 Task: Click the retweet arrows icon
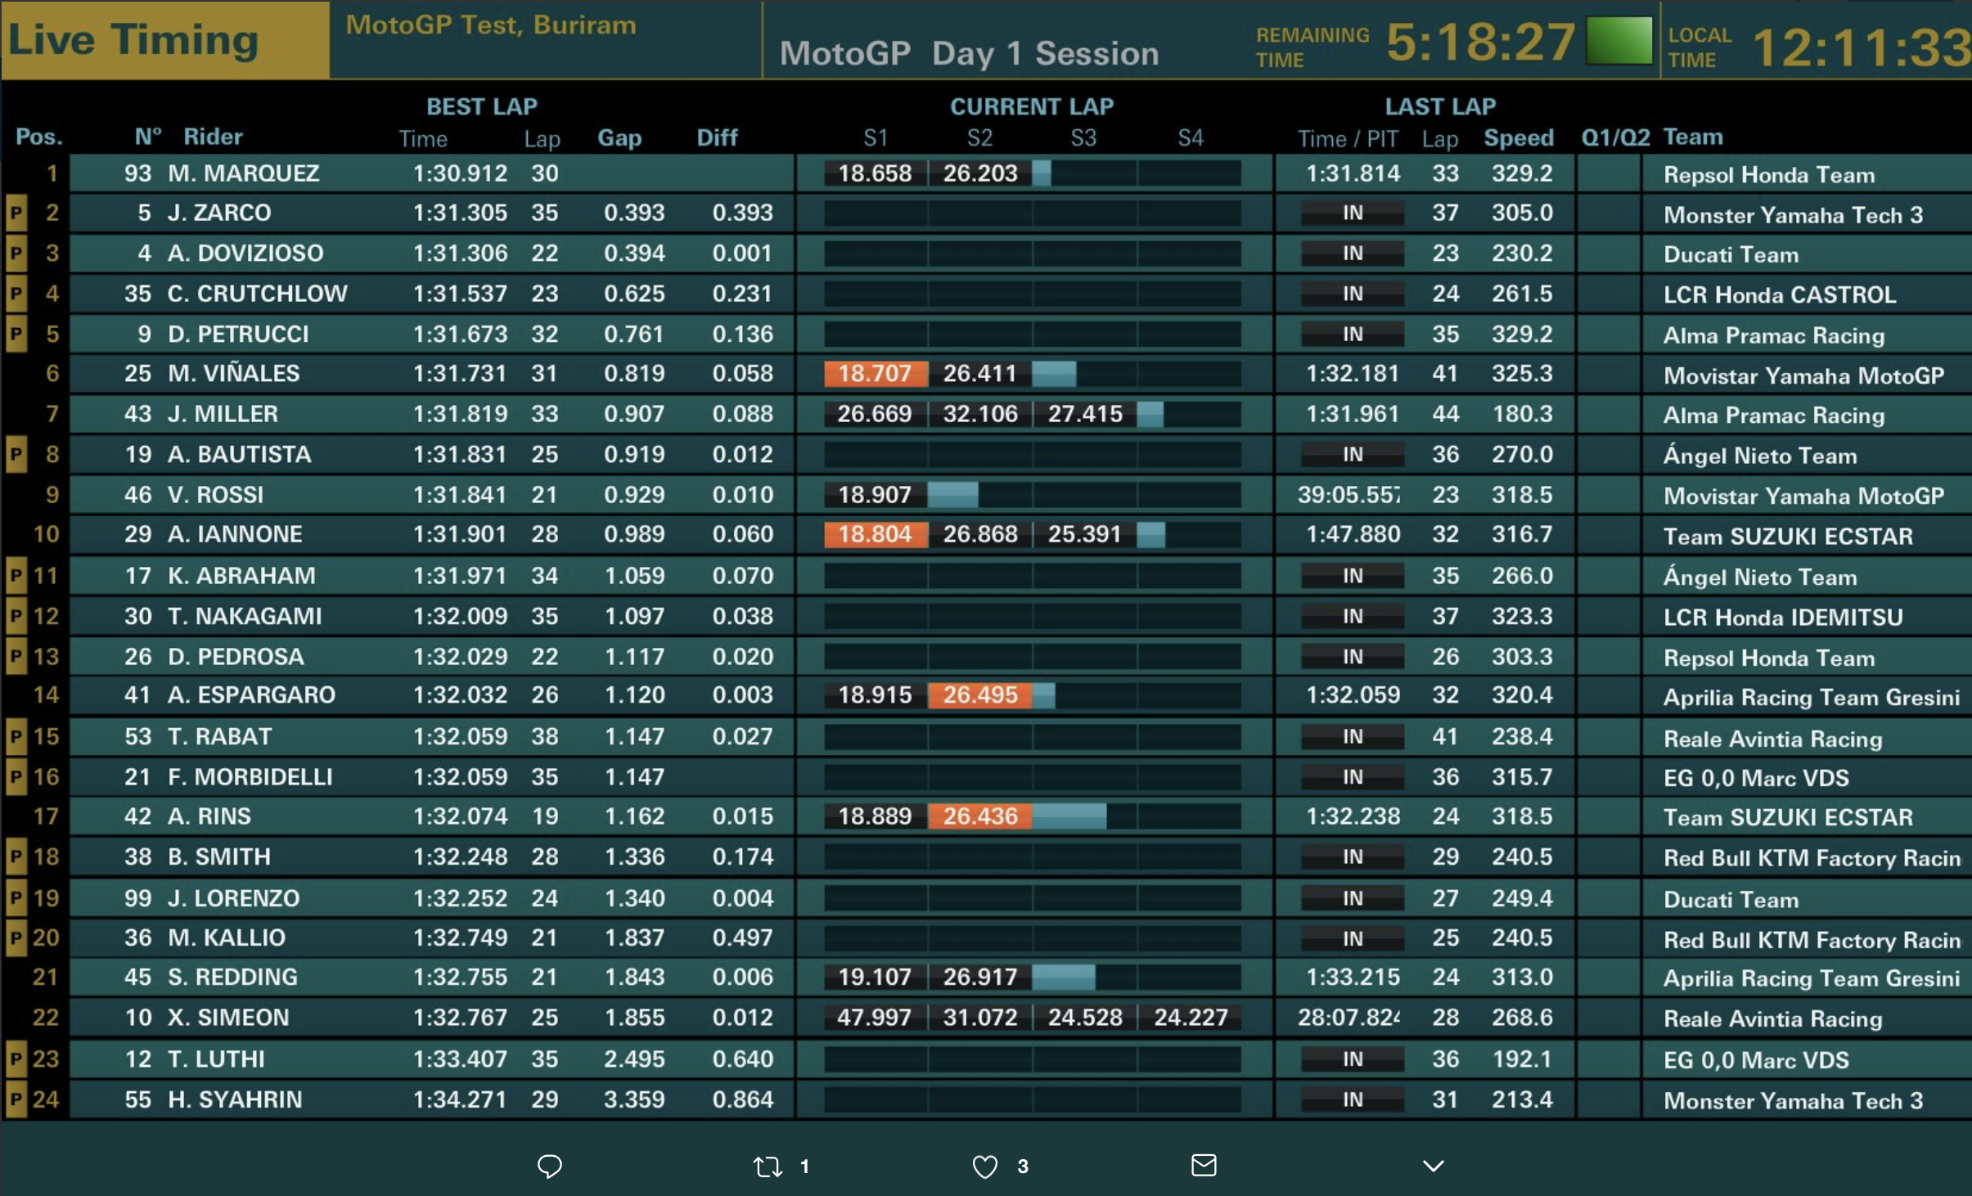(768, 1166)
